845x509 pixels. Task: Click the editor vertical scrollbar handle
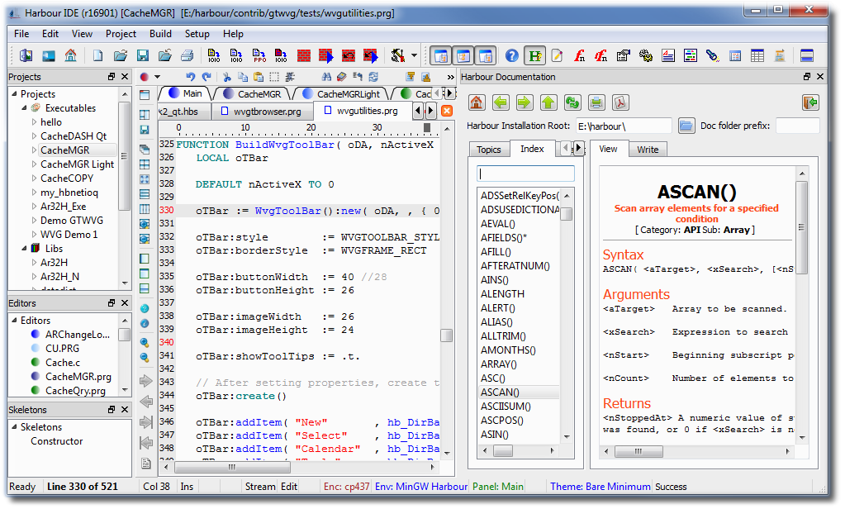pos(446,335)
